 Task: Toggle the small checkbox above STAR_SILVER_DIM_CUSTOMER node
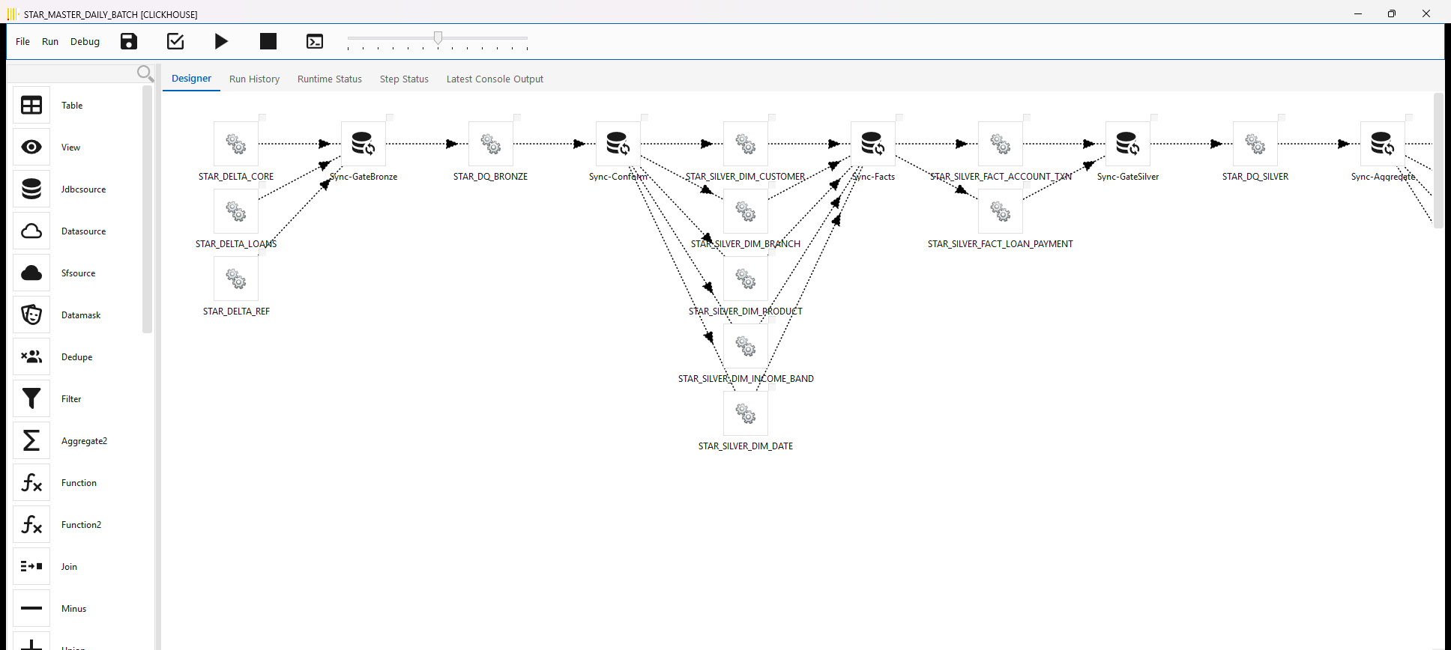click(x=772, y=118)
